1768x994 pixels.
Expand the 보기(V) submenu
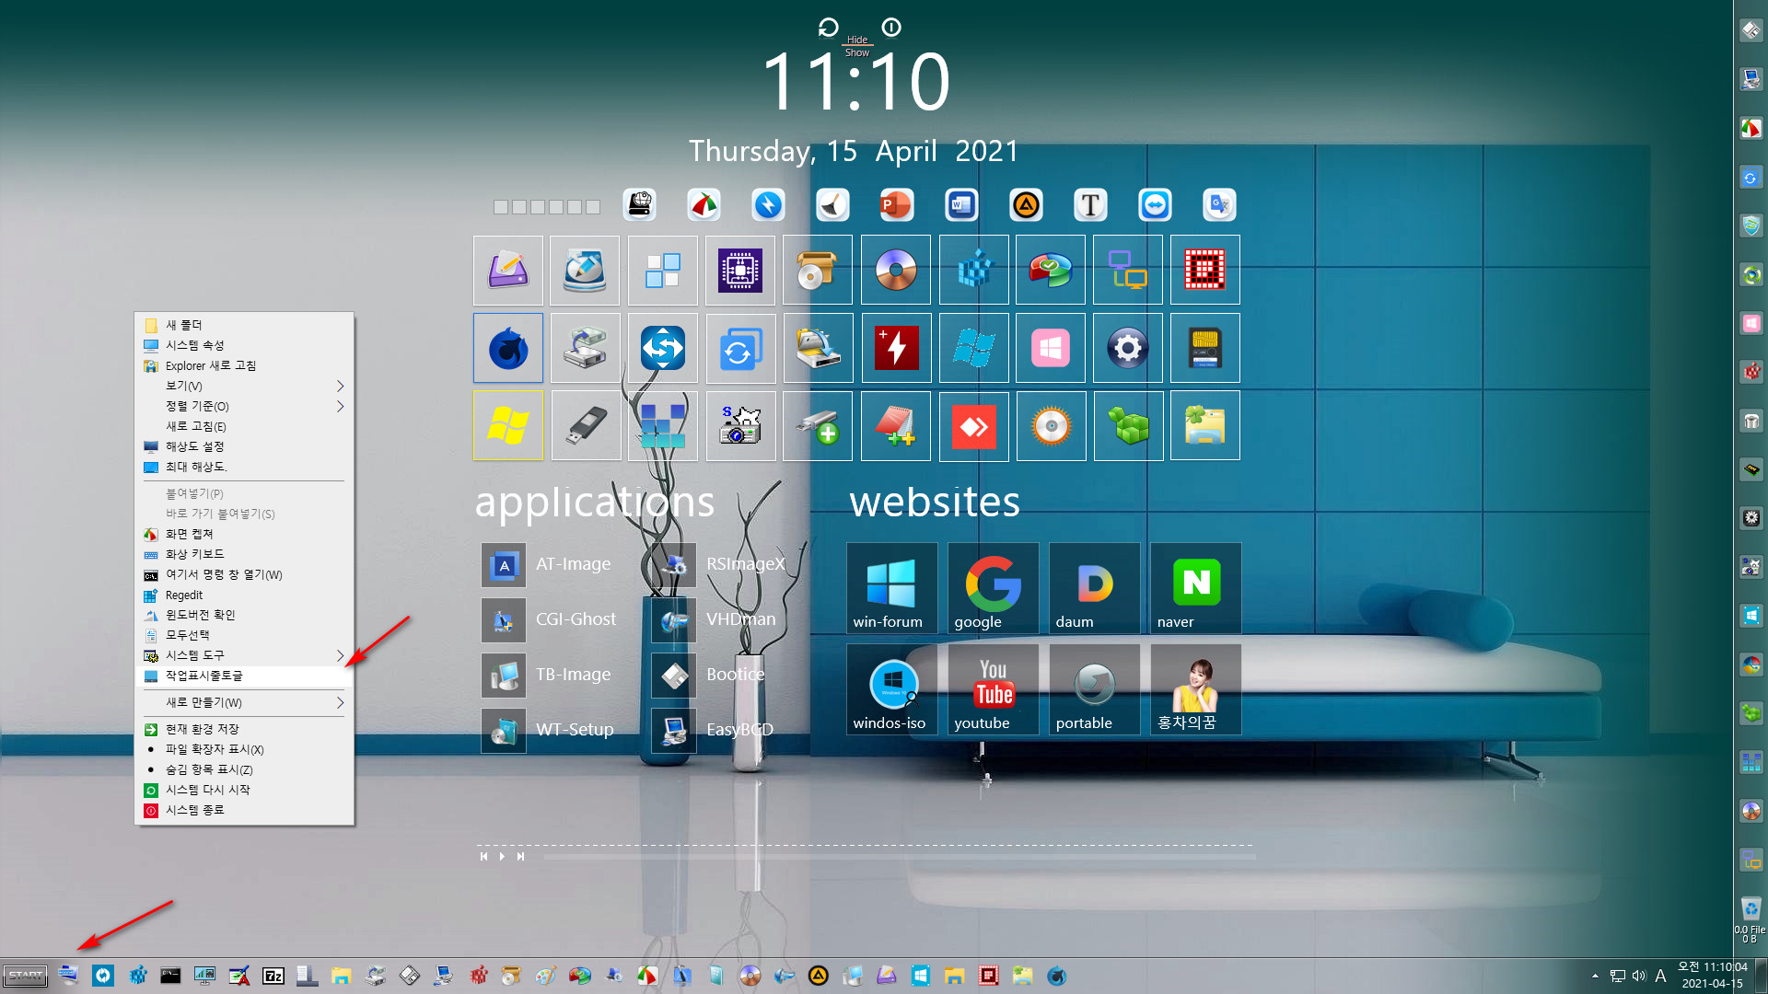click(244, 386)
